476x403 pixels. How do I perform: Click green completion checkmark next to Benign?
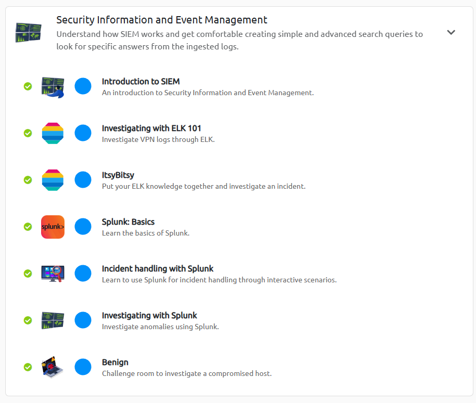28,367
